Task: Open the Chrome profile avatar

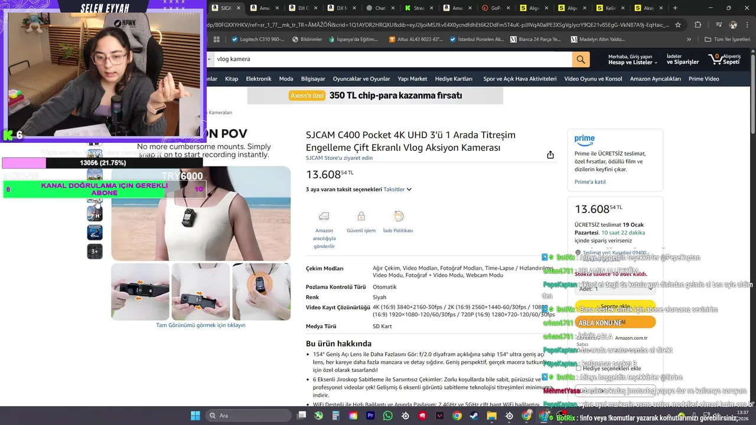Action: click(733, 25)
